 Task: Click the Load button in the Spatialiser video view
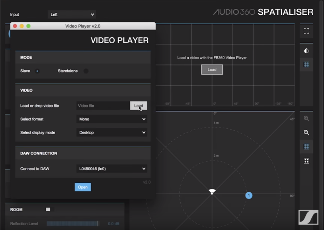212,70
